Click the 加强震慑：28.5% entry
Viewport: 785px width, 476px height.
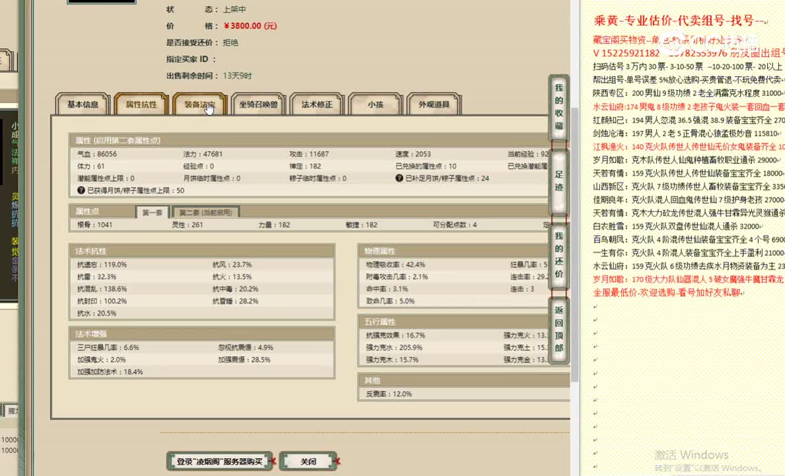(x=244, y=360)
